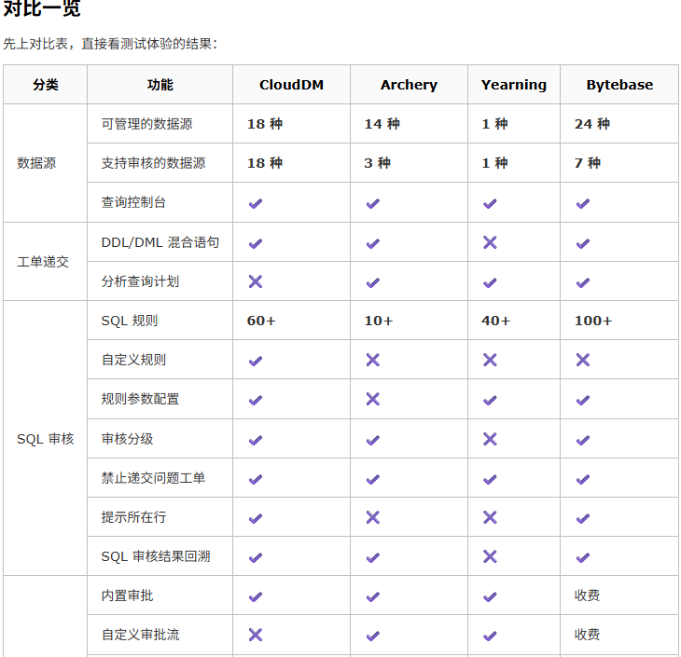Click the Yearning cross in DDL/DML 混合语句 row
This screenshot has height=657, width=681.
[490, 242]
